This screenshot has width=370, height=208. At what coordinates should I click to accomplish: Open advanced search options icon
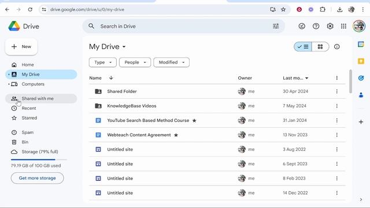[x=276, y=26]
